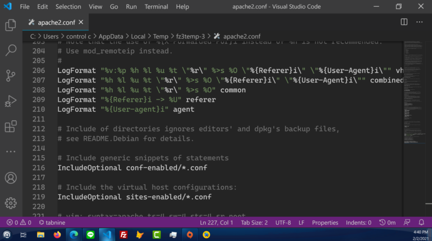Viewport: 432px width, 241px height.
Task: Open the Manage gear icon
Action: coord(11,203)
